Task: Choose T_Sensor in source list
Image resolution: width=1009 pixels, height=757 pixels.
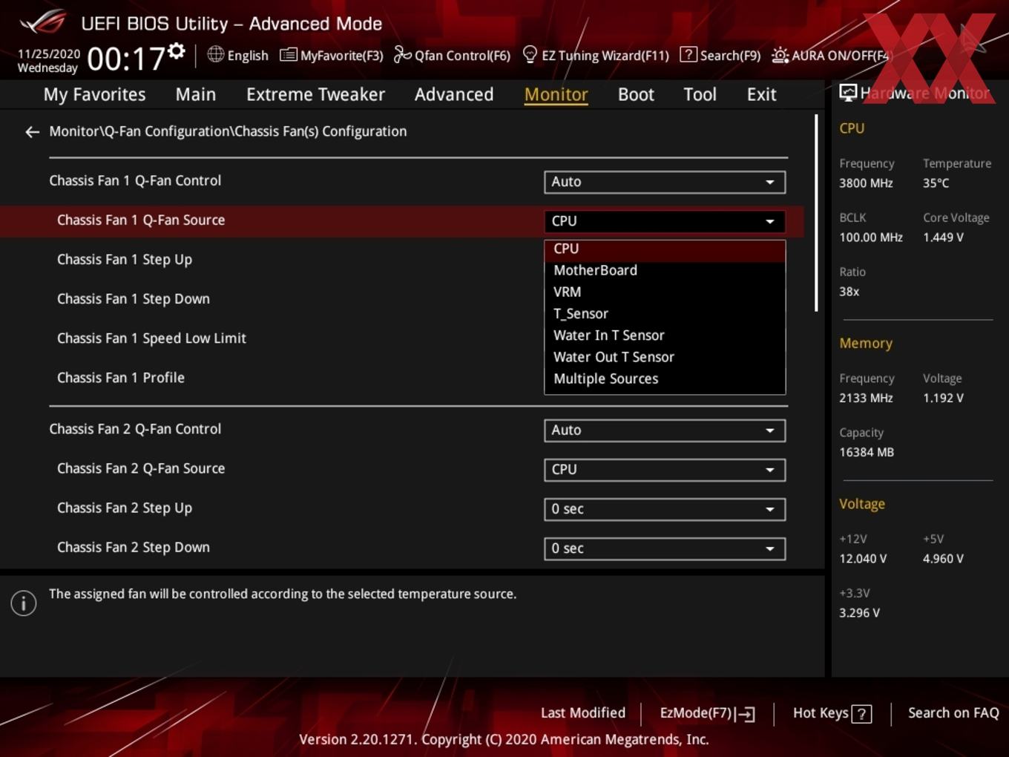Action: coord(665,314)
